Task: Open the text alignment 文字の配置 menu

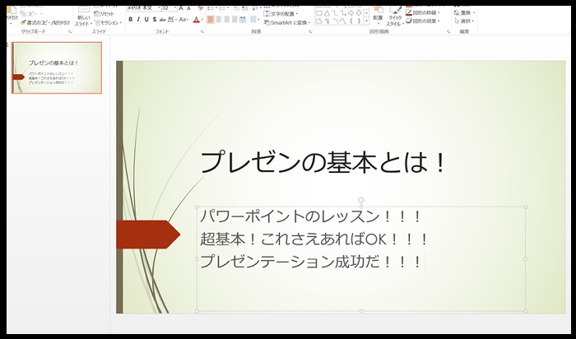Action: tap(281, 14)
